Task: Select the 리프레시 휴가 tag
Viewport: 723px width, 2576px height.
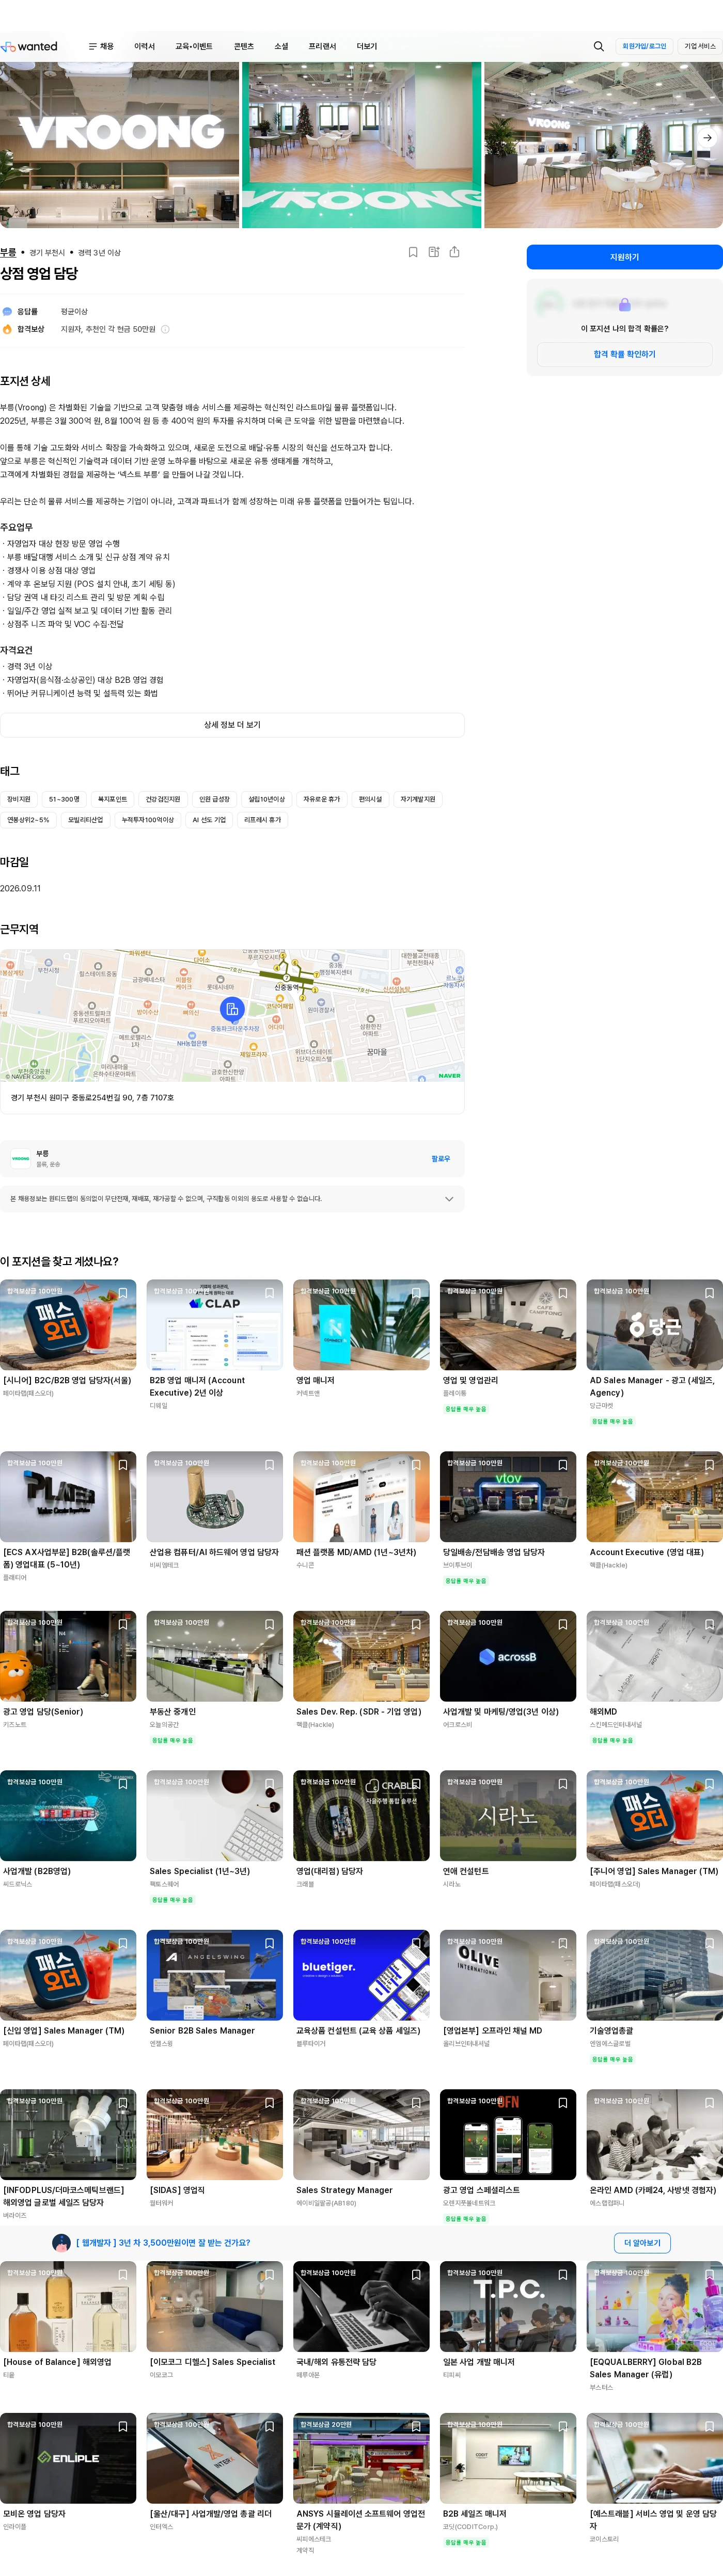Action: click(263, 820)
